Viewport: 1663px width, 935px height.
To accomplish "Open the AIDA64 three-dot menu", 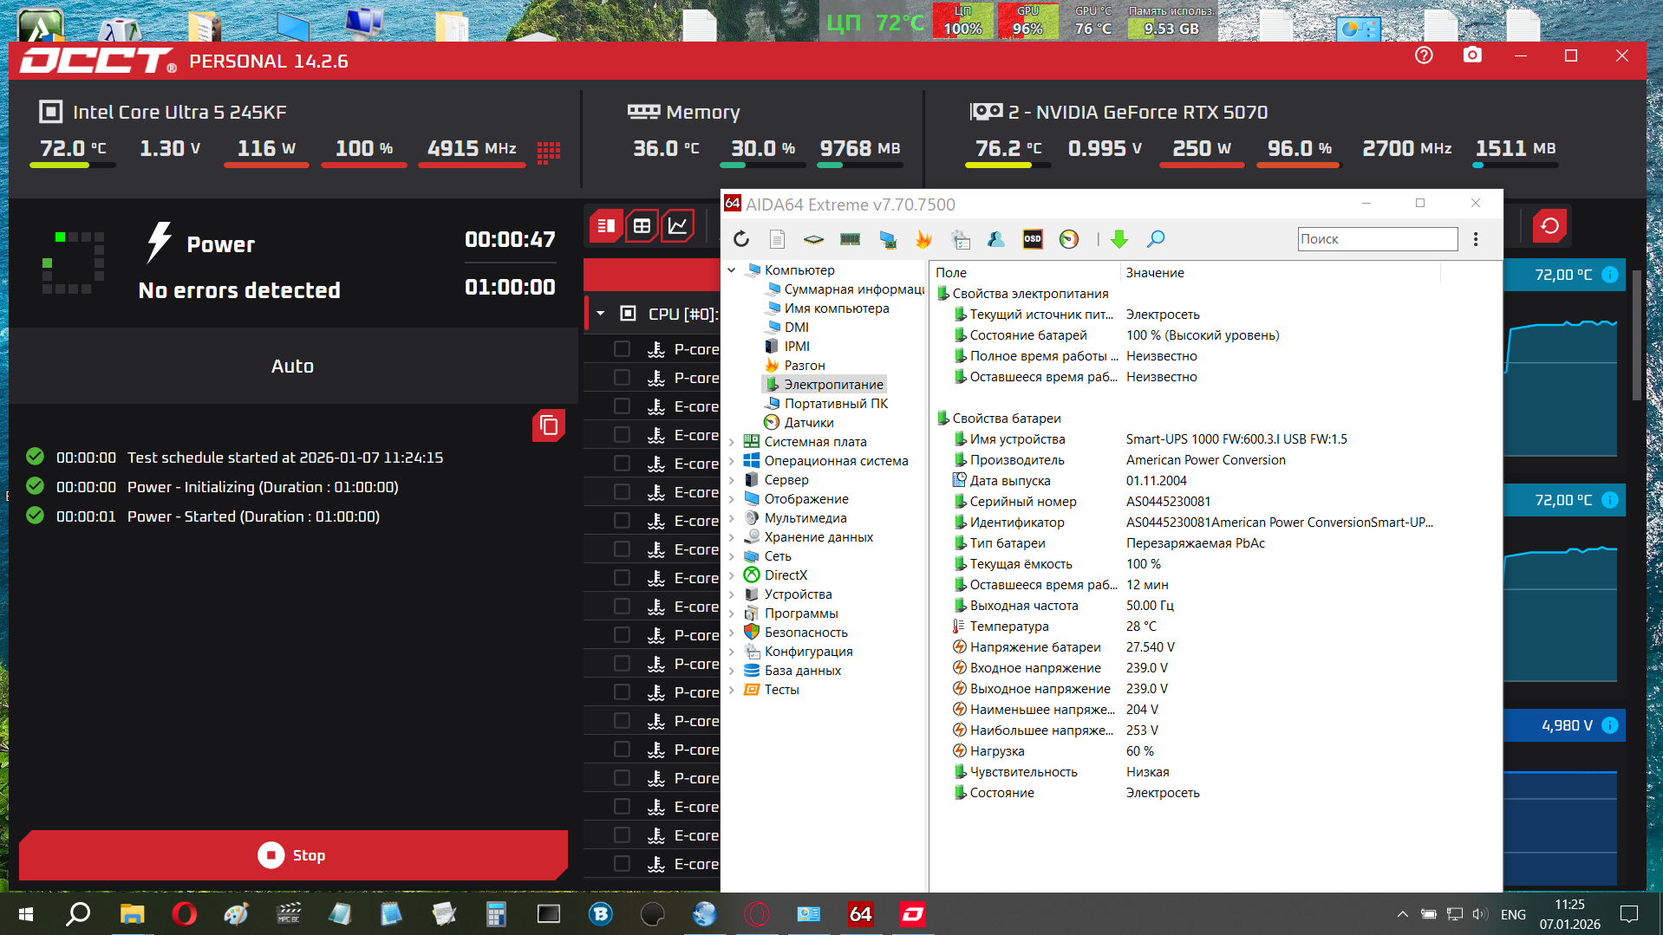I will click(1476, 239).
